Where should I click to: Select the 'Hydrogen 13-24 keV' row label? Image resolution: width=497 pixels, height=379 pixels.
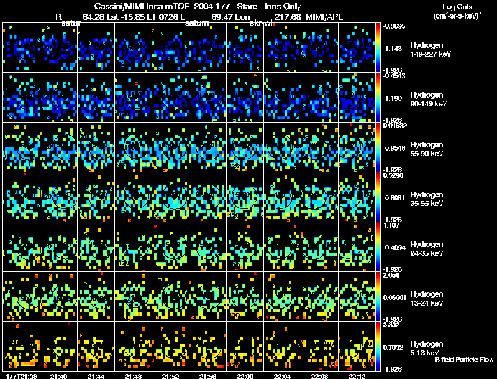click(427, 299)
